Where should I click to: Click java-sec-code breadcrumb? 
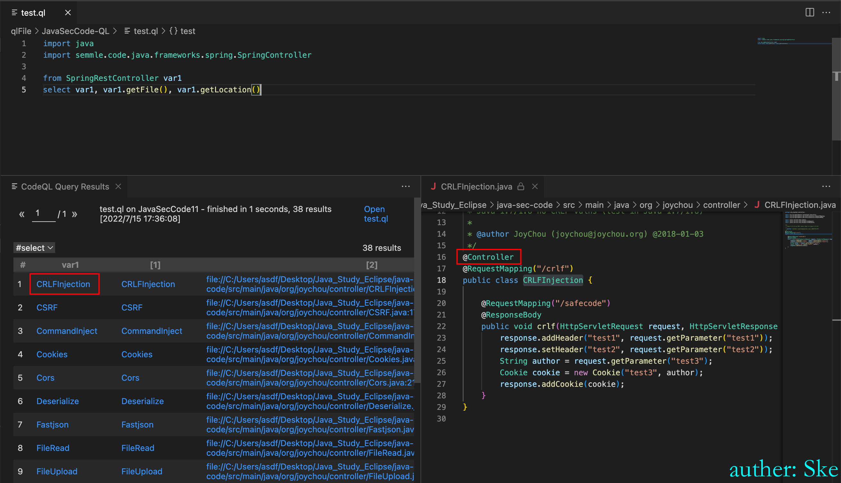point(524,205)
